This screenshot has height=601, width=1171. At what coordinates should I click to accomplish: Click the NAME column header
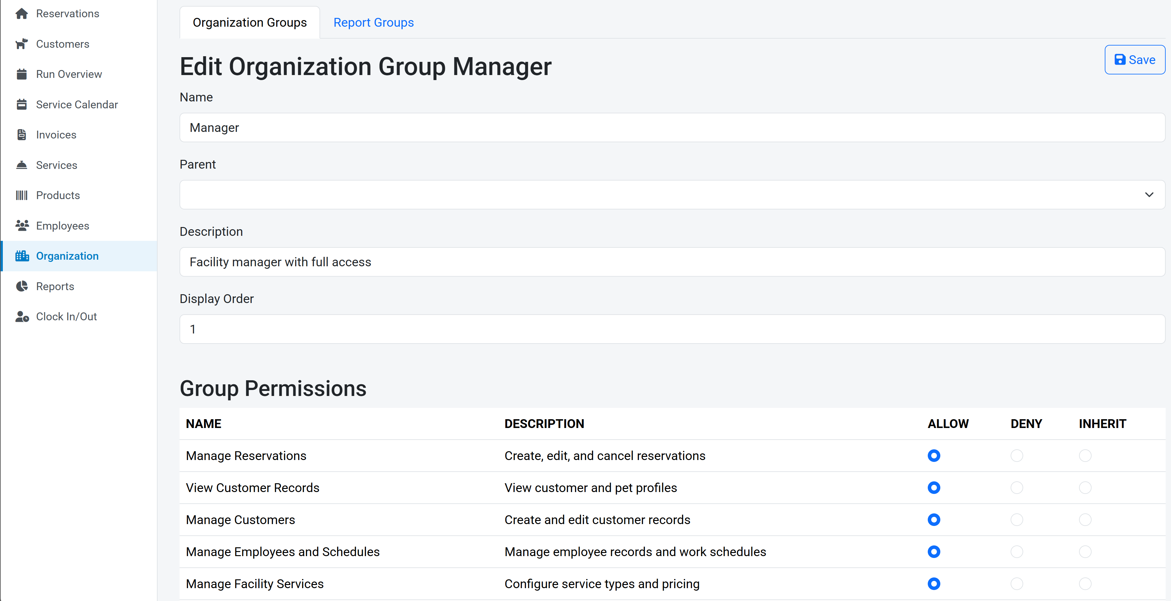[203, 424]
